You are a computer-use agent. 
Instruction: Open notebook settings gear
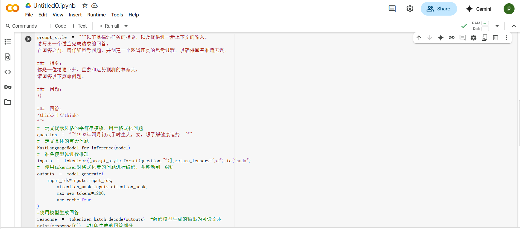tap(410, 9)
